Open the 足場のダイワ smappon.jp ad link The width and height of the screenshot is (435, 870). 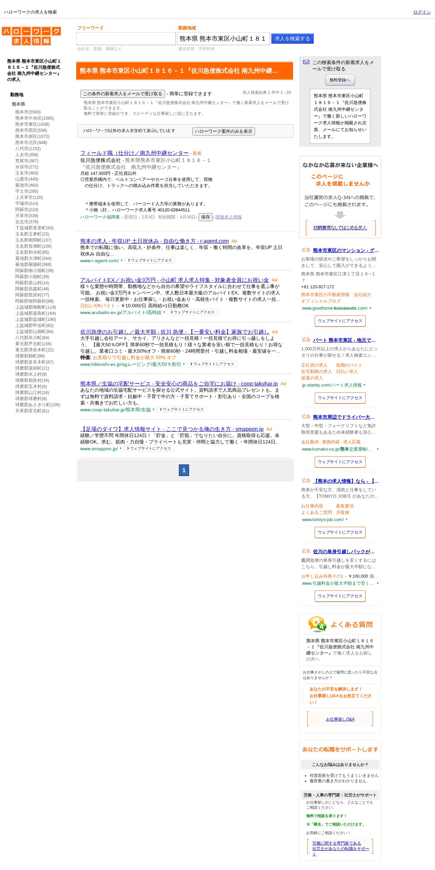[172, 429]
